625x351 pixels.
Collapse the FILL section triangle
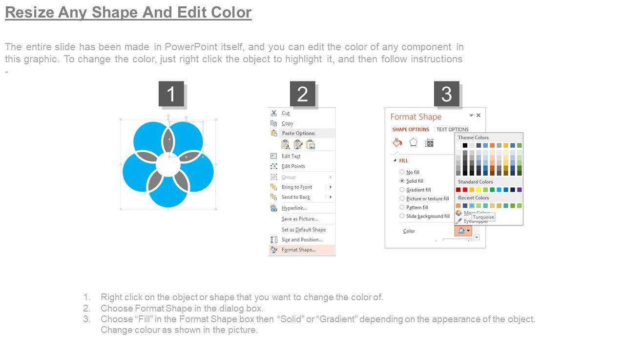click(395, 160)
